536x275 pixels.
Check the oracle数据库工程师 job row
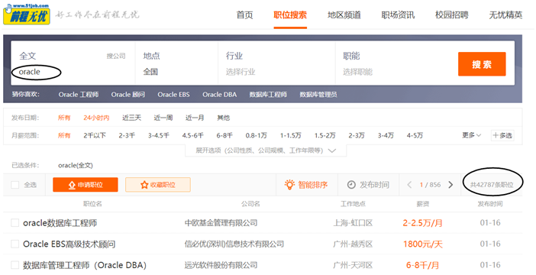point(15,223)
